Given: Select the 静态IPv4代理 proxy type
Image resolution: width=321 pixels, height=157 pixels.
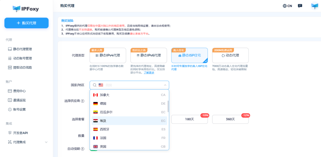Looking at the screenshot, I should 108,55.
